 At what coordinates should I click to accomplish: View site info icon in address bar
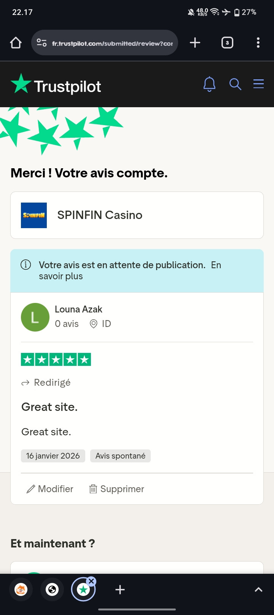(x=41, y=43)
